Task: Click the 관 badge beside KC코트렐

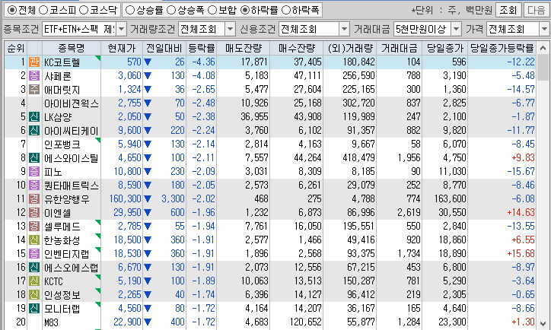Action: click(34, 62)
